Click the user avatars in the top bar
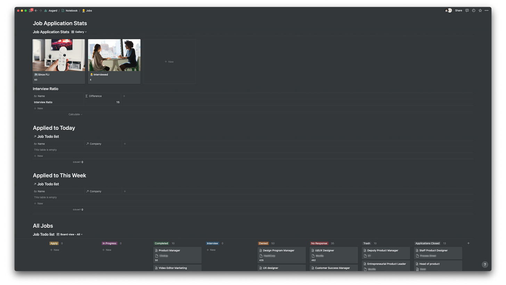Viewport: 506px width, 285px height. 448,10
